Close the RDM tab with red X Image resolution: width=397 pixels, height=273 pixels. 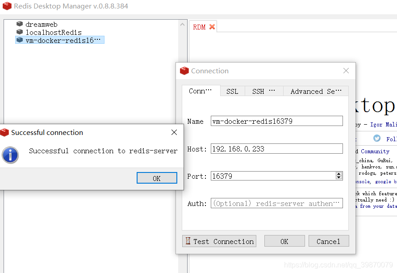[212, 27]
